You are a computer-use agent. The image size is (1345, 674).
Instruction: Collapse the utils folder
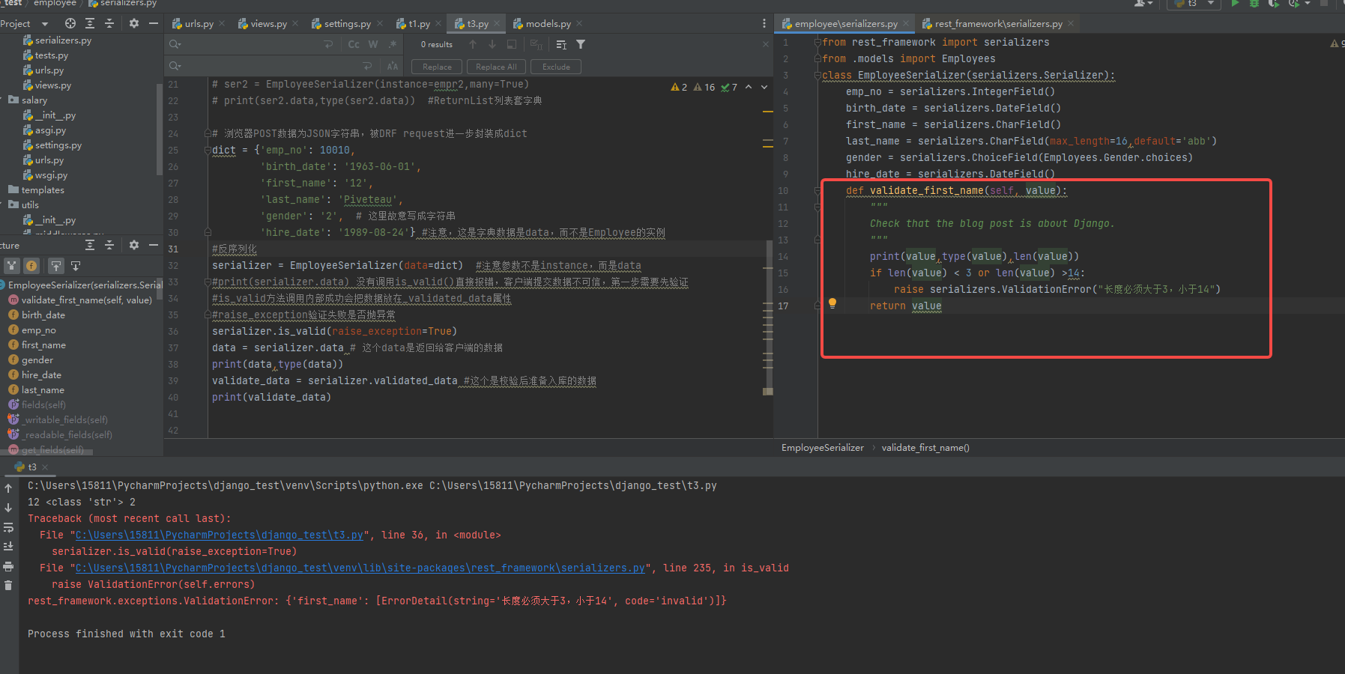[x=2, y=204]
